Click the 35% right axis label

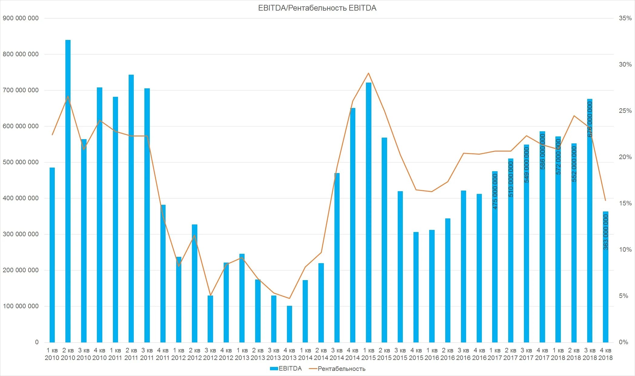[625, 18]
